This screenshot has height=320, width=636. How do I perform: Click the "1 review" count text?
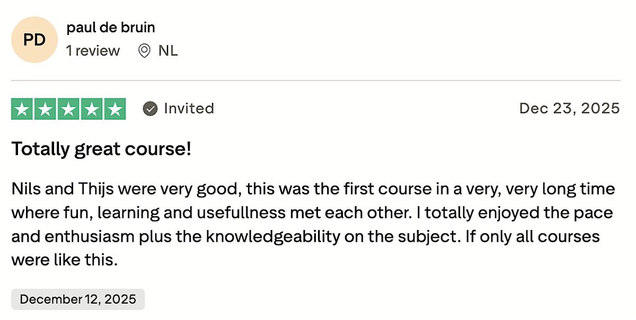[x=93, y=51]
